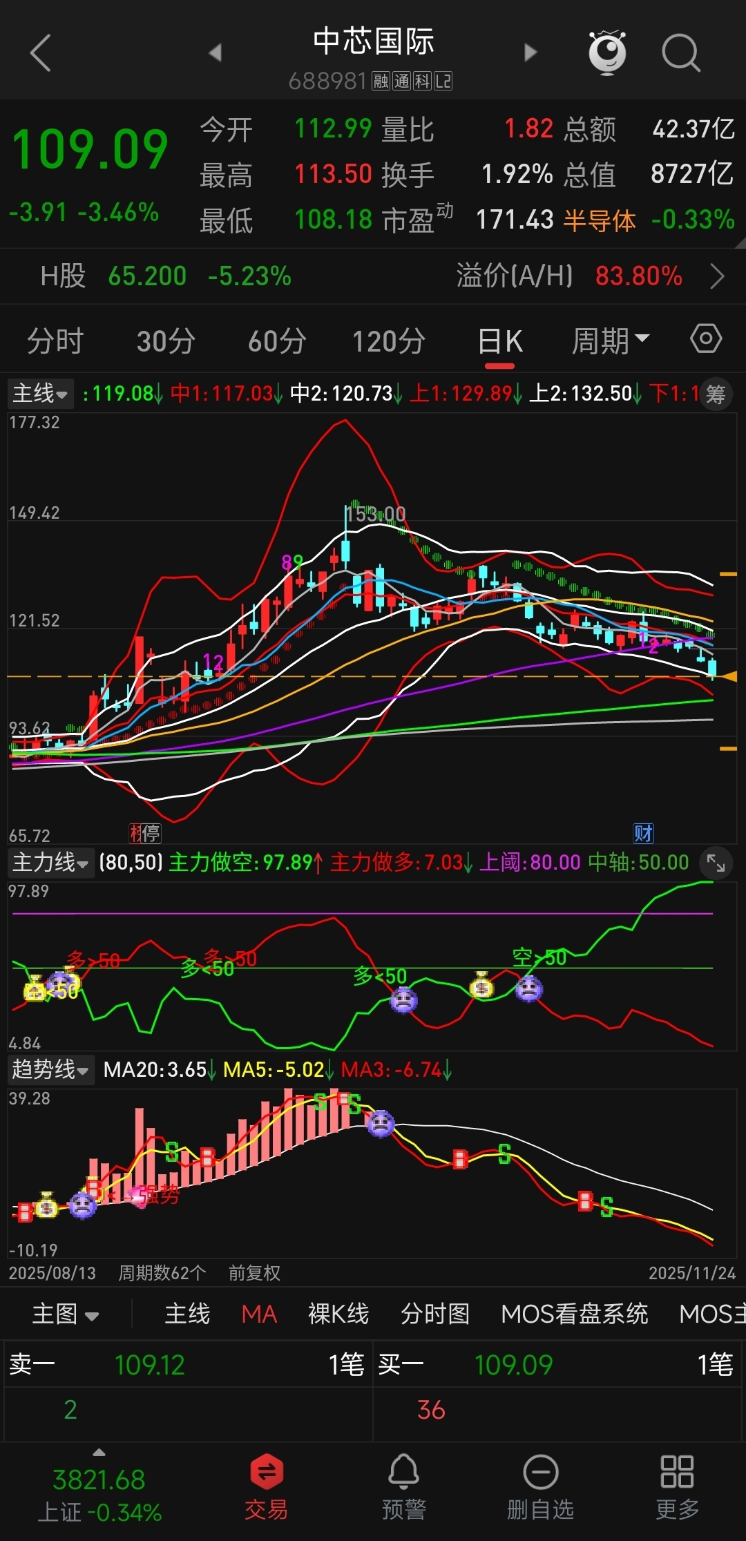The image size is (746, 1541).
Task: Tap the 市盈 171.43 value
Action: pyautogui.click(x=515, y=220)
